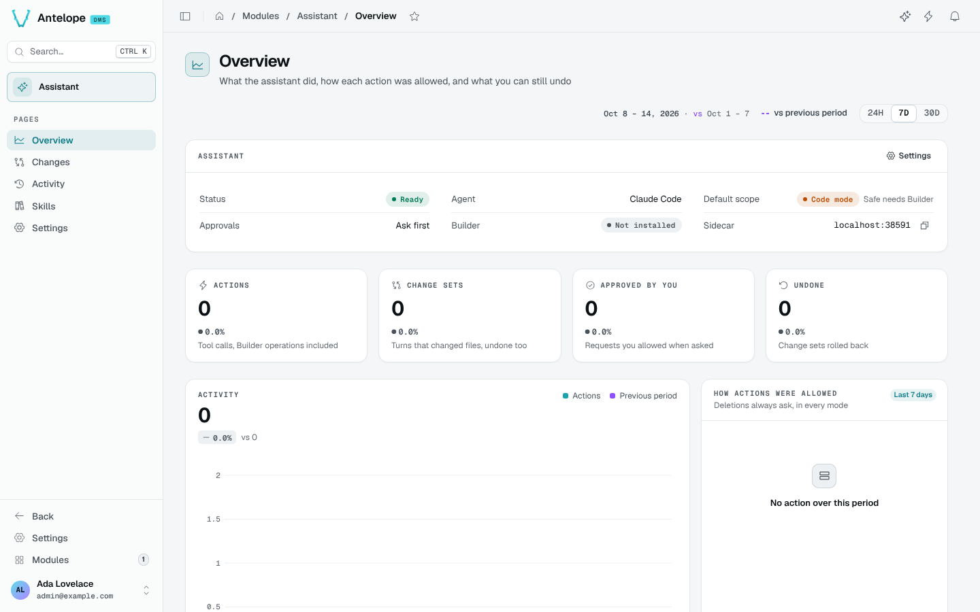This screenshot has height=612, width=980.
Task: Select the 24H time range
Action: [x=876, y=114]
